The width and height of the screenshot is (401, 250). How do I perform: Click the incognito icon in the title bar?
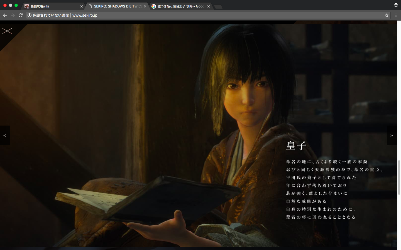(x=396, y=5)
